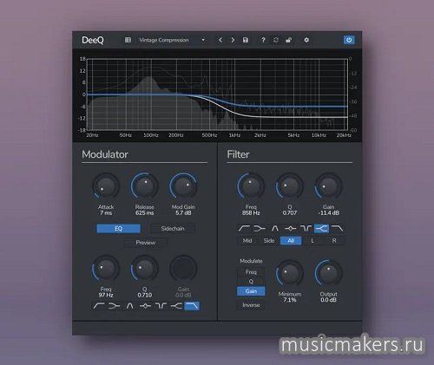Click the circular arrows refresh icon
434x365 pixels.
pos(276,40)
